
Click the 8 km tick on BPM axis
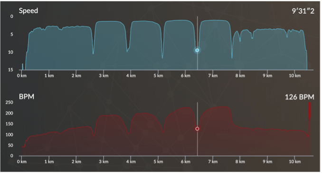coord(240,162)
